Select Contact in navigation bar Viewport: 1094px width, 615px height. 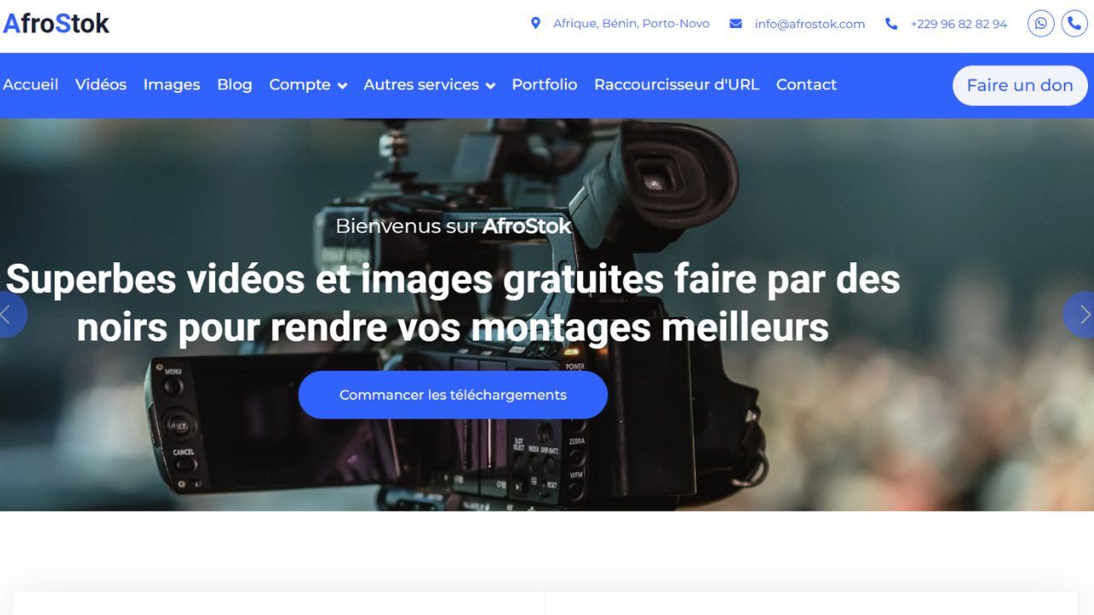(806, 85)
